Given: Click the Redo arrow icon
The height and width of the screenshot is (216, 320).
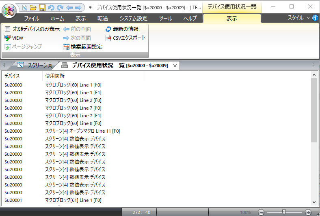Looking at the screenshot, I should tap(60, 7).
